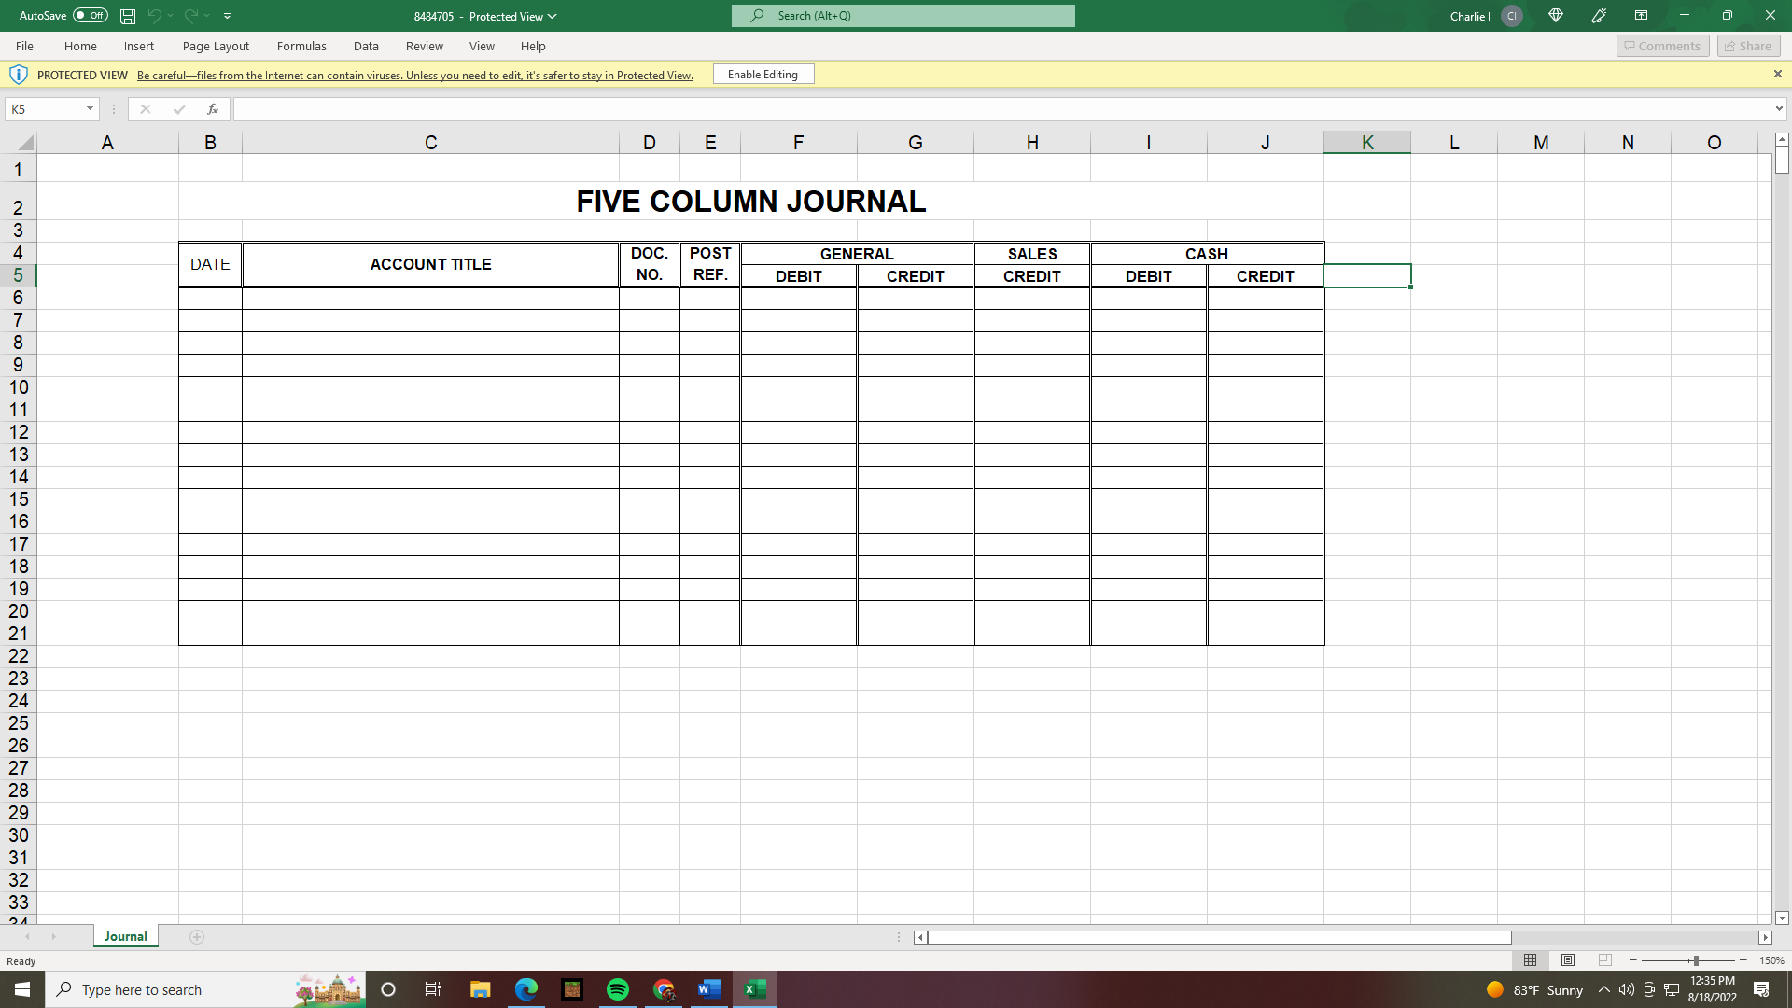The image size is (1792, 1008).
Task: Expand the formula bar chevron
Action: tap(1779, 109)
